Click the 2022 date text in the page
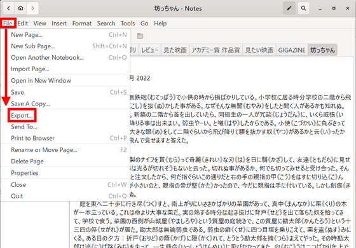Viewport: 356px width, 248px height. click(143, 78)
